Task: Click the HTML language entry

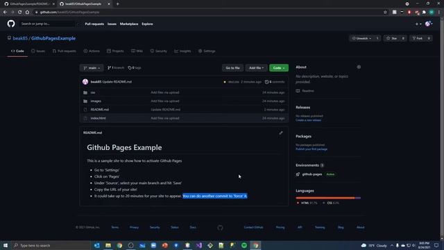Action: [307, 203]
